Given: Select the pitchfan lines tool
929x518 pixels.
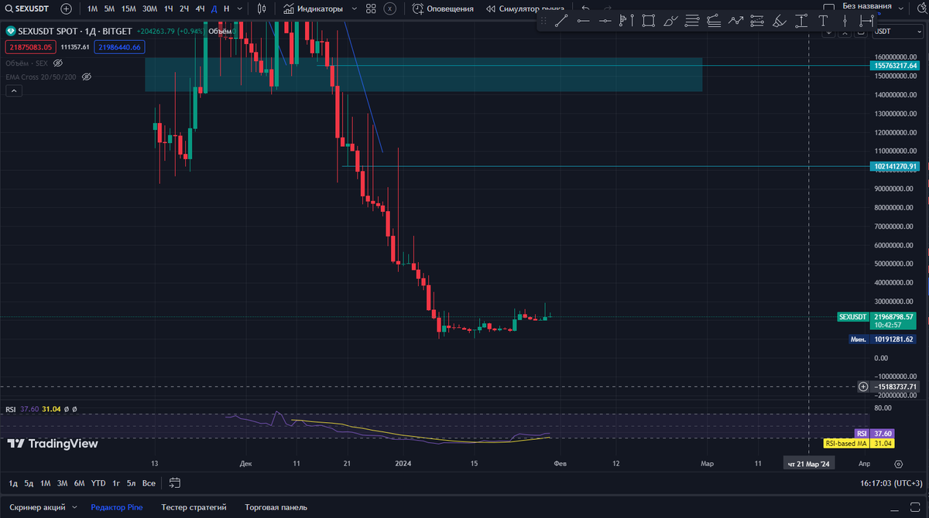Looking at the screenshot, I should click(714, 21).
